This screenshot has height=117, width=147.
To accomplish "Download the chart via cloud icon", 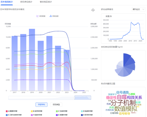I will (93, 10).
